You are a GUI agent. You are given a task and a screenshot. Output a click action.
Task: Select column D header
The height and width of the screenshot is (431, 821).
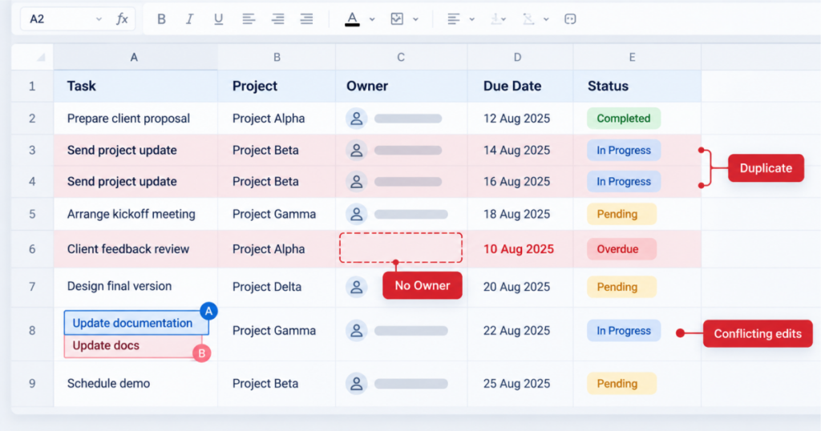pos(520,57)
